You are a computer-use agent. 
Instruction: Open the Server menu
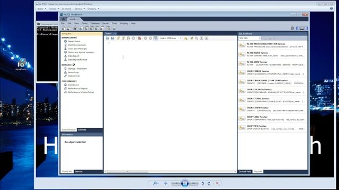tap(105, 23)
